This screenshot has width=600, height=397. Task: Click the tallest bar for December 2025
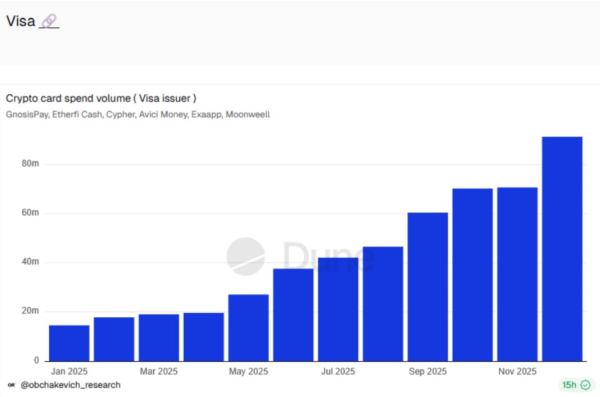(562, 249)
